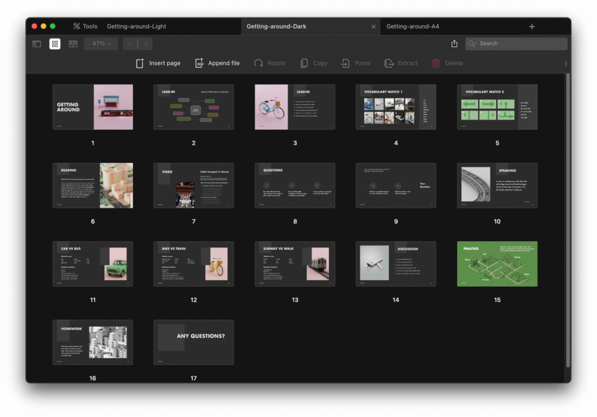Viewport: 597px width, 417px height.
Task: Toggle the sidebar panel view
Action: pyautogui.click(x=37, y=44)
